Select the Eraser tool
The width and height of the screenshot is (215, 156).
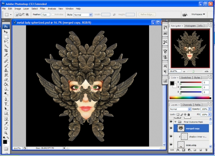point(6,80)
